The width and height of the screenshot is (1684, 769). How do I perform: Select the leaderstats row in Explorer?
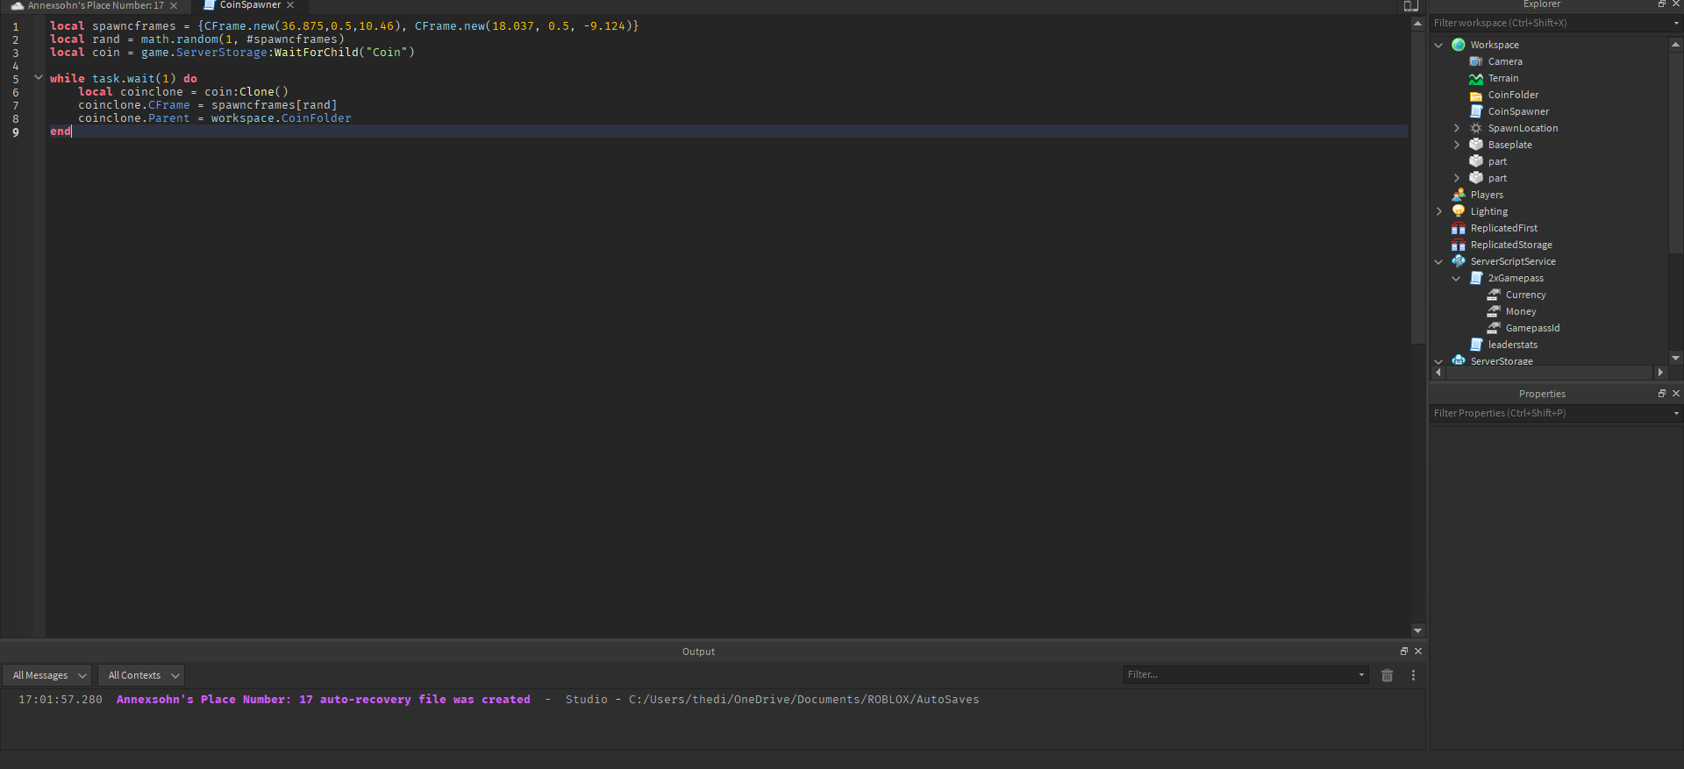[1549, 345]
